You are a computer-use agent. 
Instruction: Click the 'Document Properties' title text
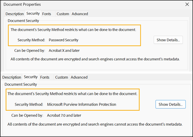(22, 4)
